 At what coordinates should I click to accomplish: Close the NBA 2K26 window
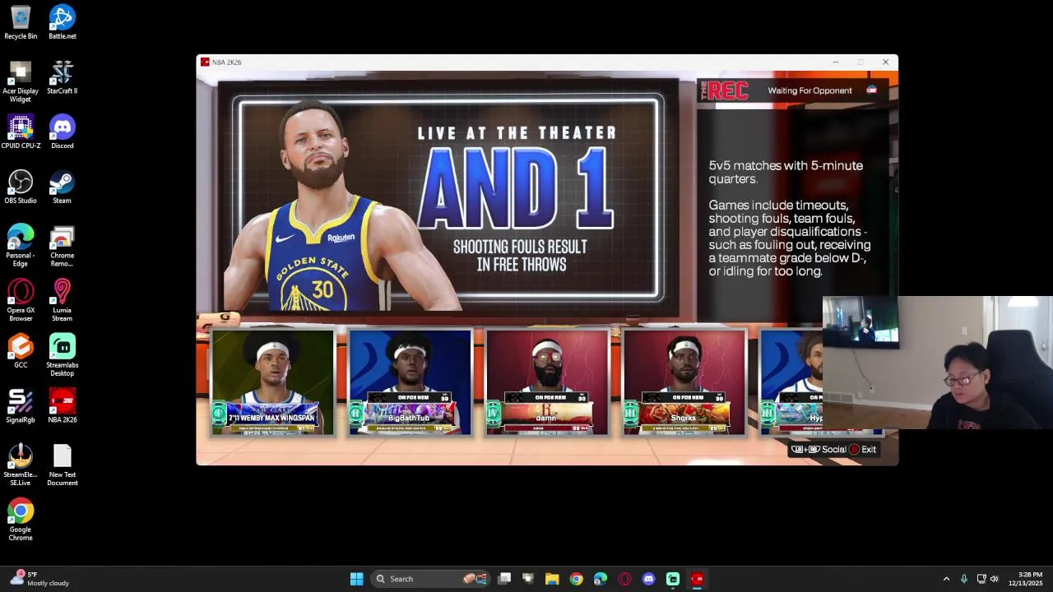coord(885,62)
